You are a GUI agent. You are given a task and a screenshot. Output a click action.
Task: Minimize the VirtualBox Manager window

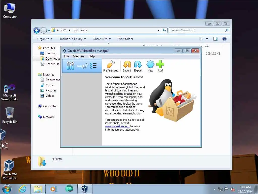point(179,51)
